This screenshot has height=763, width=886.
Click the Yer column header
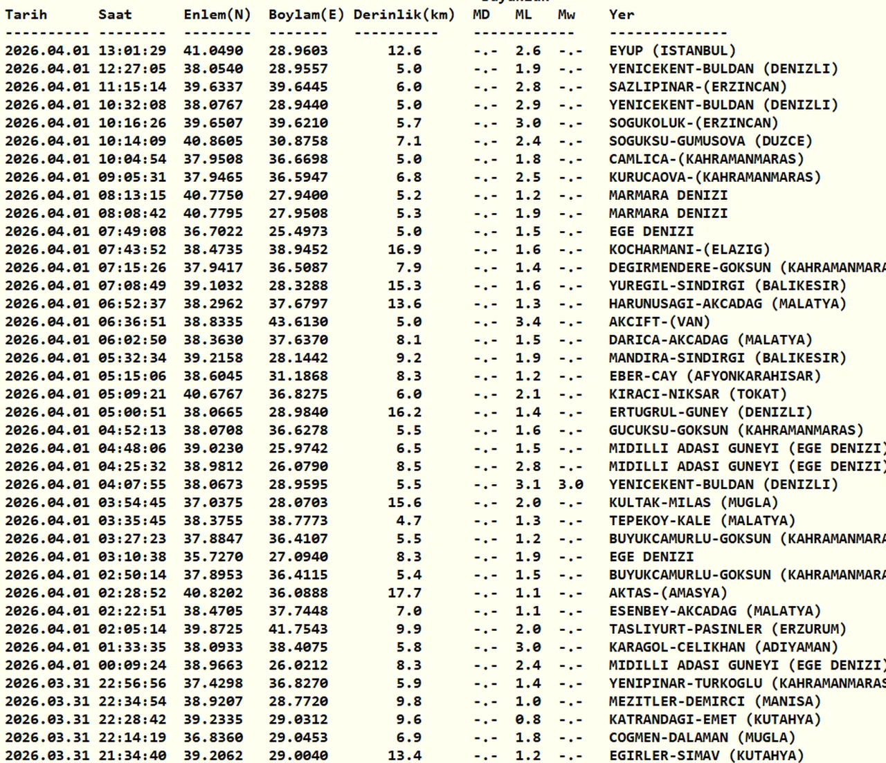[621, 15]
